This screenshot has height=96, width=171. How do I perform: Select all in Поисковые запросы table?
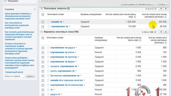click(x=43, y=14)
